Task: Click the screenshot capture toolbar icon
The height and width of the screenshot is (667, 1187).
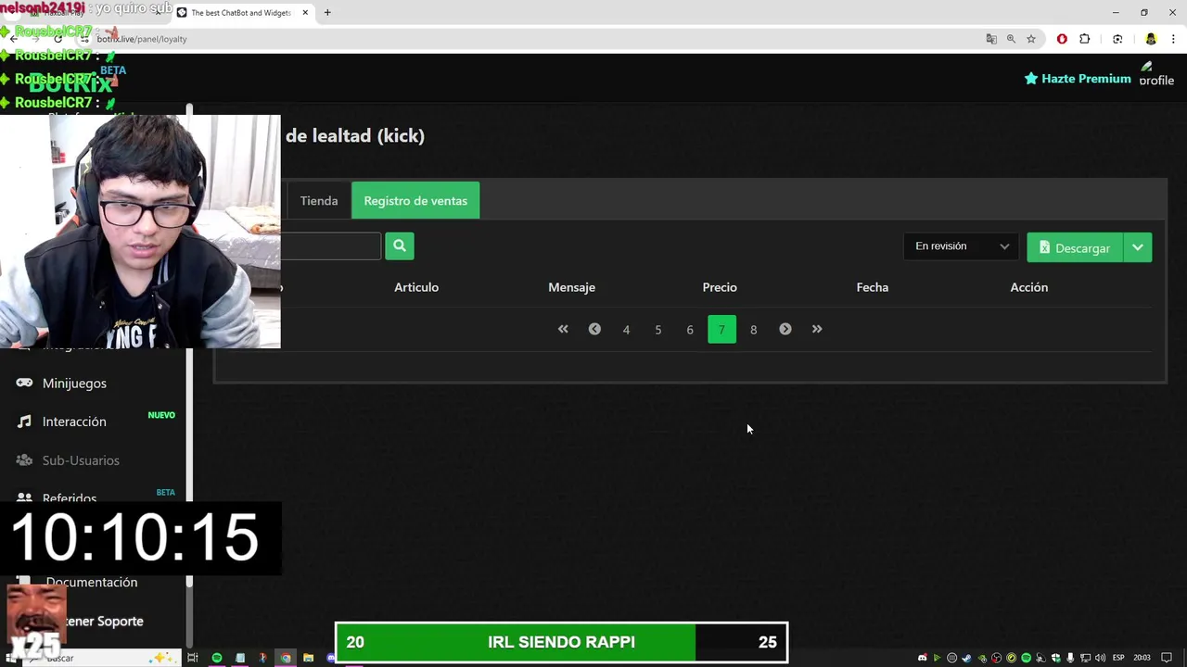Action: click(x=1117, y=39)
